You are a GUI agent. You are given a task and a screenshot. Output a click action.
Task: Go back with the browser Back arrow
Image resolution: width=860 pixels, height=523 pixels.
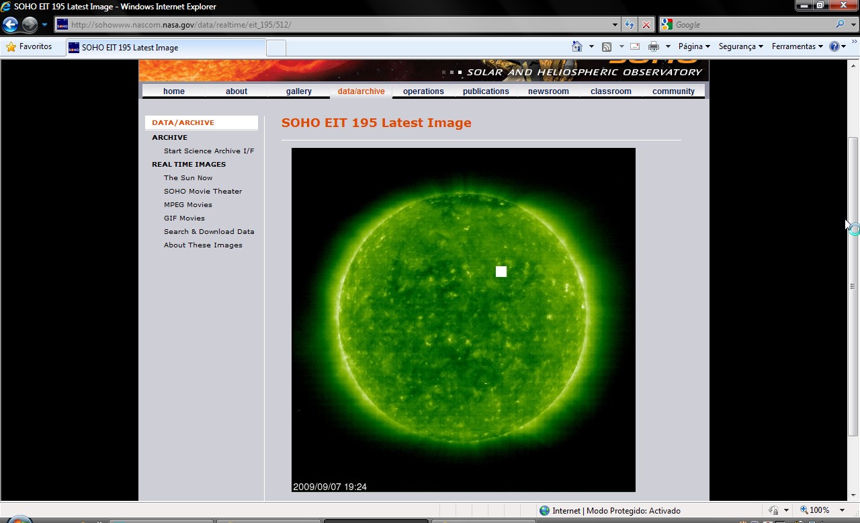10,25
